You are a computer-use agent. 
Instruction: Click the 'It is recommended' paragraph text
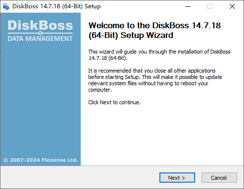point(155,80)
